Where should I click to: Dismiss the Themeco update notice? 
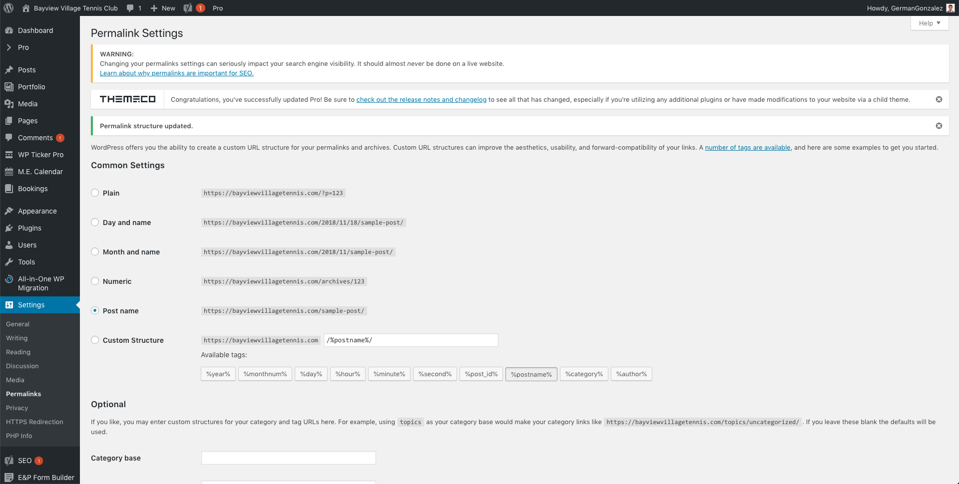point(939,99)
